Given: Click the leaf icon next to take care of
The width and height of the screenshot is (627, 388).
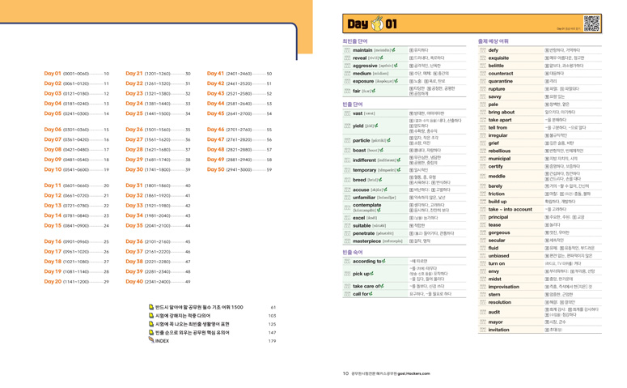Looking at the screenshot, I should (x=382, y=286).
